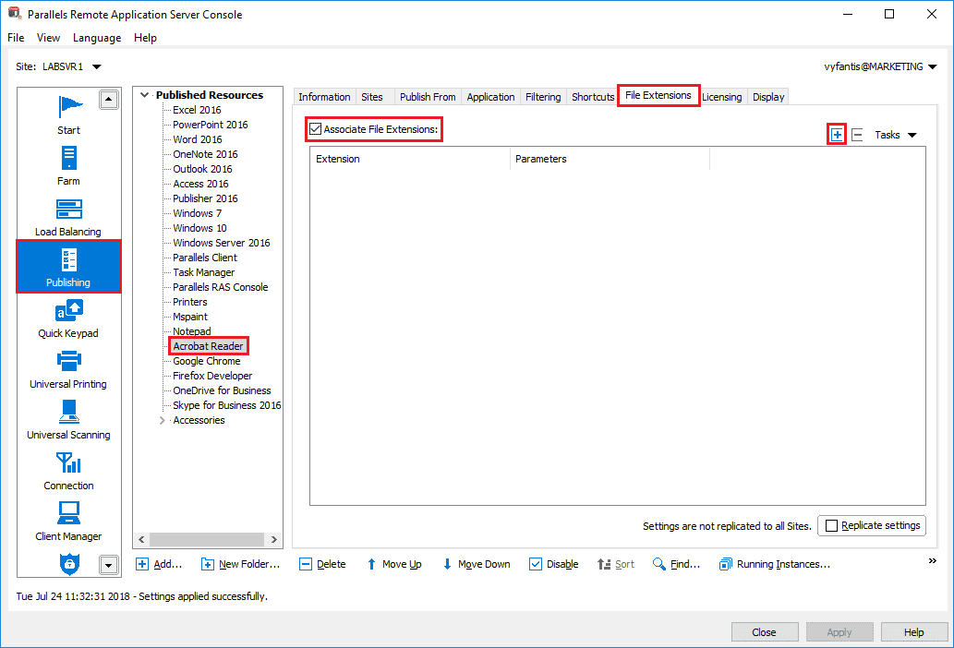The height and width of the screenshot is (648, 954).
Task: Click Add published resource button
Action: [x=159, y=564]
